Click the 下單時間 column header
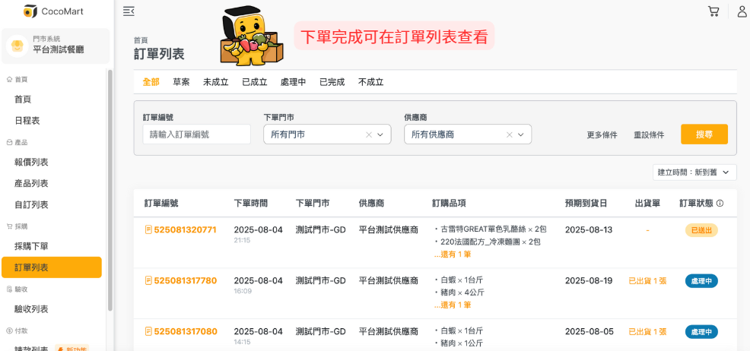Image resolution: width=750 pixels, height=351 pixels. (251, 204)
